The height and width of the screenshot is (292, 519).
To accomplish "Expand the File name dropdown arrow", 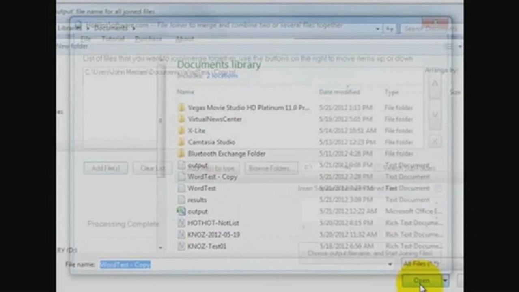I will pyautogui.click(x=390, y=264).
